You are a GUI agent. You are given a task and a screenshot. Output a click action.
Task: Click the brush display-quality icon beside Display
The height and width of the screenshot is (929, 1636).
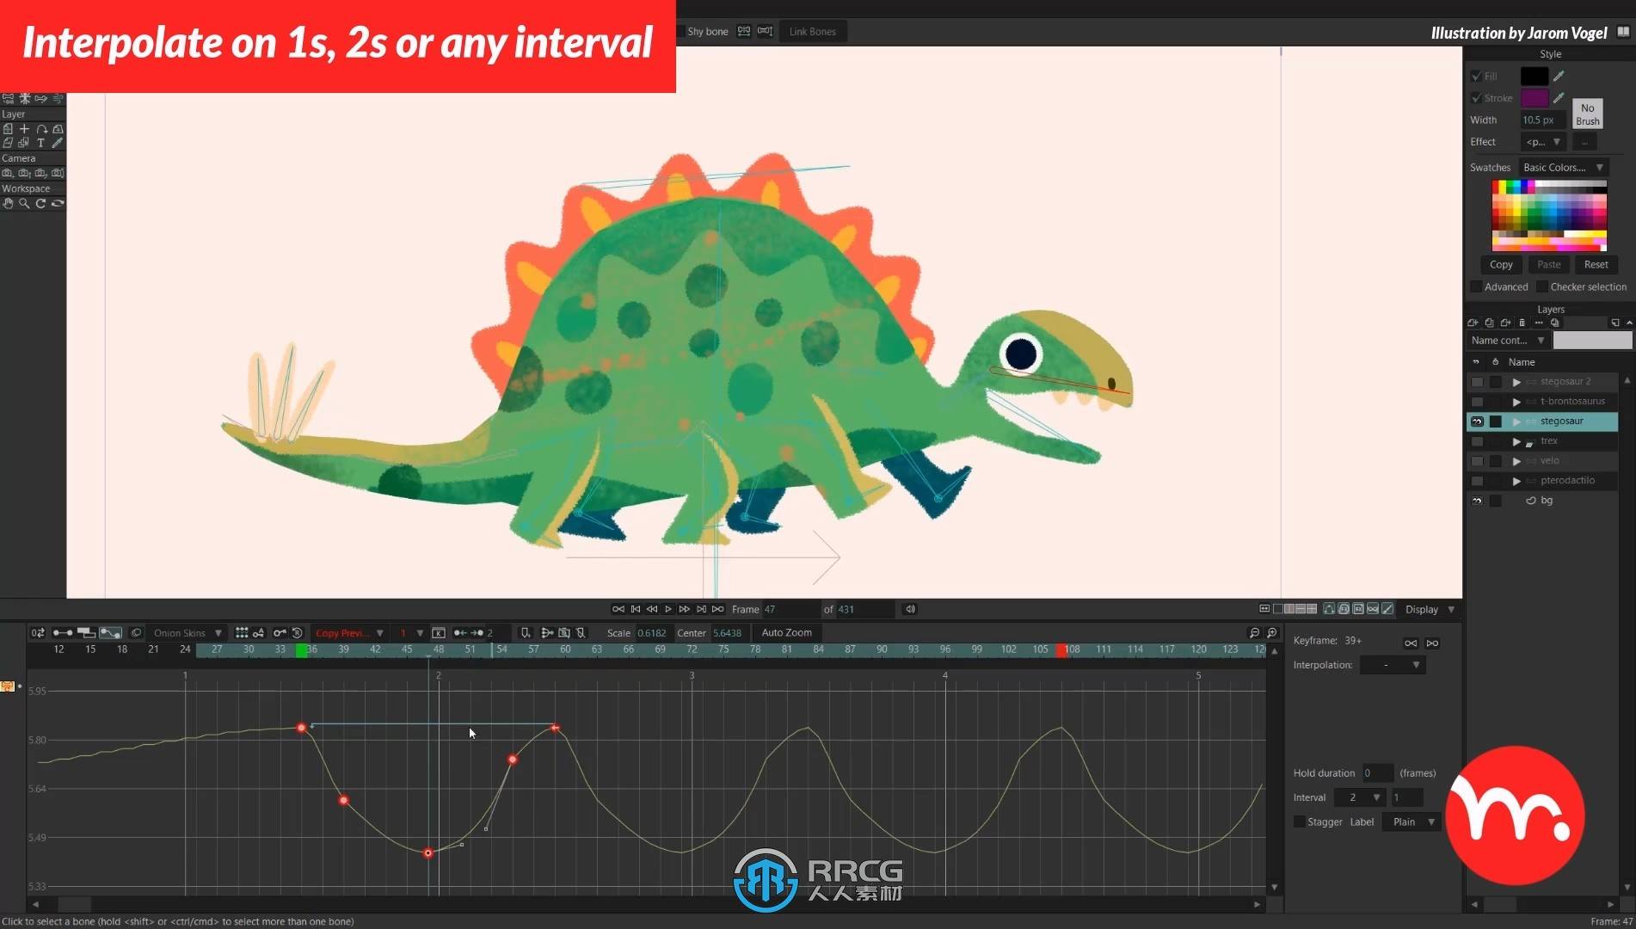pyautogui.click(x=1387, y=609)
